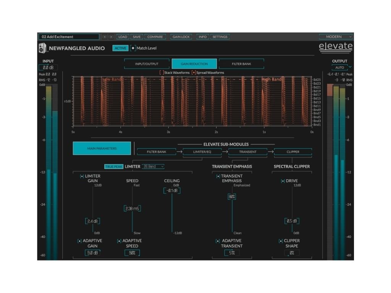The width and height of the screenshot is (391, 293).
Task: Click the next preset arrow
Action: click(111, 37)
